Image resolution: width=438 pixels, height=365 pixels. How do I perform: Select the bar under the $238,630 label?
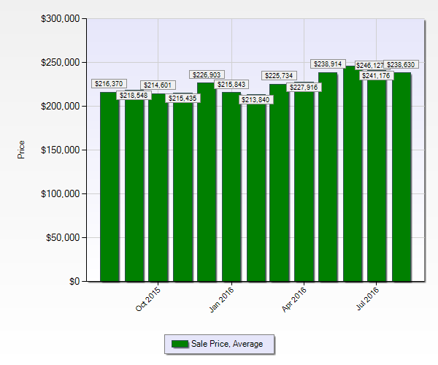(401, 177)
